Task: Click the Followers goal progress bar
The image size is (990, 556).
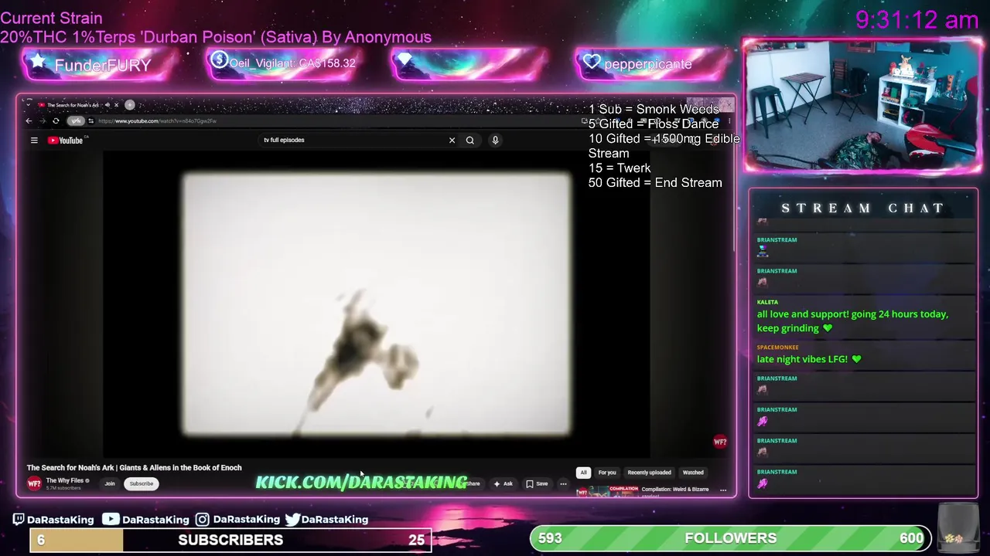Action: (x=731, y=538)
